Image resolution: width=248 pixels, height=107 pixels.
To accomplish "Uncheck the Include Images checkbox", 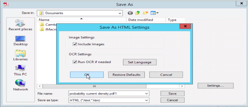I will pyautogui.click(x=75, y=44).
